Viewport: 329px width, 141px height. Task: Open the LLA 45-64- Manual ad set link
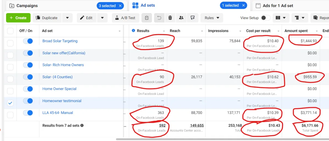point(58,113)
